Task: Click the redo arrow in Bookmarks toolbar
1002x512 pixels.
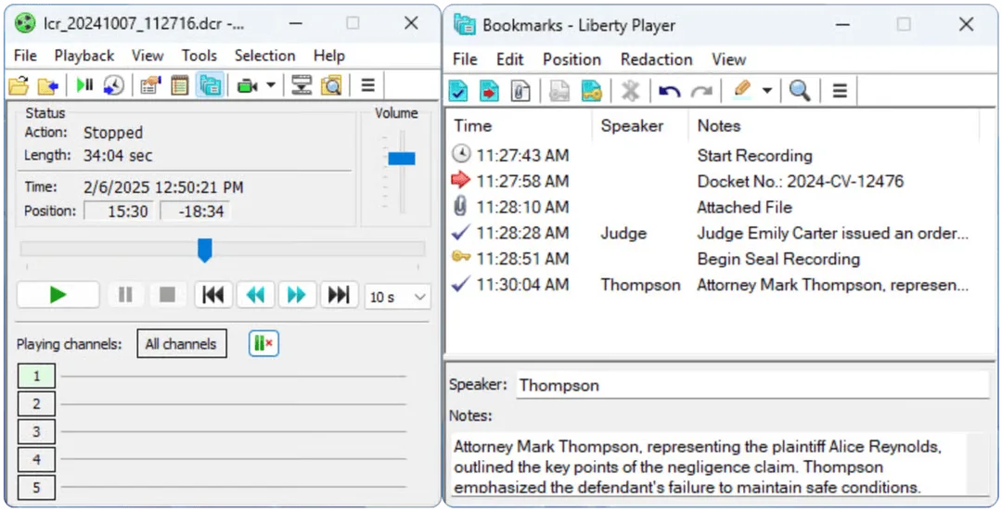Action: (701, 91)
